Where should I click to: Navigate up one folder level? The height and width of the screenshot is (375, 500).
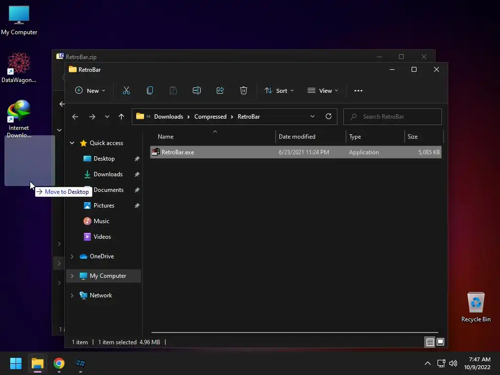pyautogui.click(x=121, y=117)
